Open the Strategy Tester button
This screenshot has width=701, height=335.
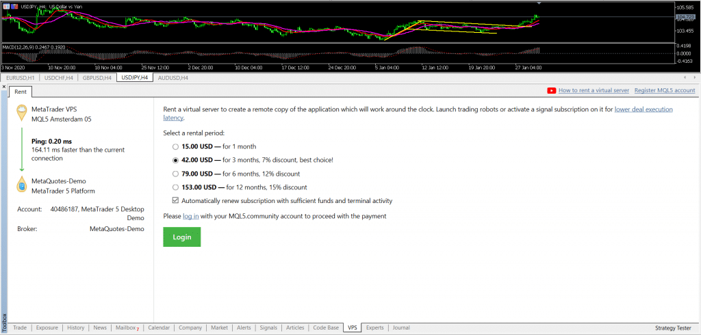[x=672, y=328]
